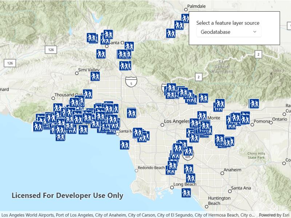Viewport: 291px width, 218px height.
Task: Click the Chino Hills State Park label
Action: click(256, 156)
